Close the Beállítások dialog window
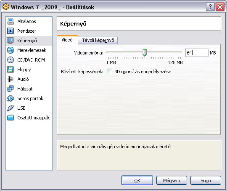Viewport: 227px width, 191px height. [220, 7]
